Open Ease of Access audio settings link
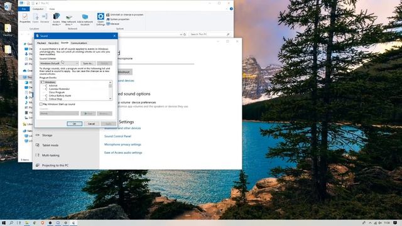Screen dimensions: 402x226 coord(123,153)
